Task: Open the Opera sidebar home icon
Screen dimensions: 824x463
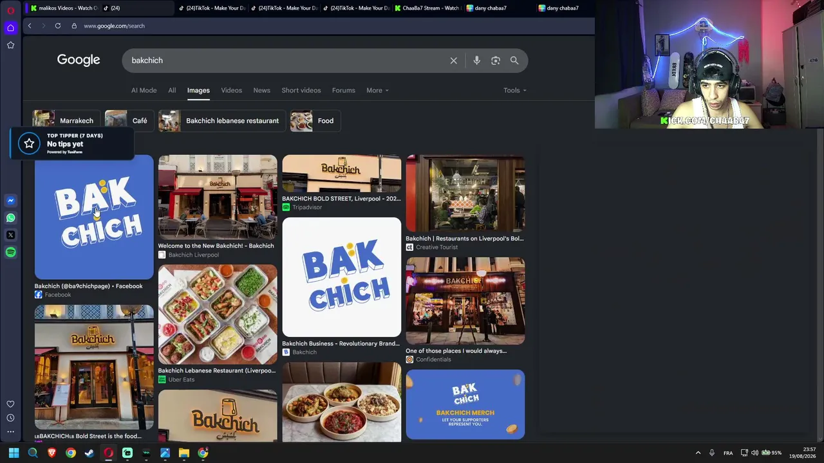Action: pos(11,28)
